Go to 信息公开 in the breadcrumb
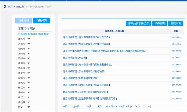Screen dimensions: 187x112 (x=20, y=6)
